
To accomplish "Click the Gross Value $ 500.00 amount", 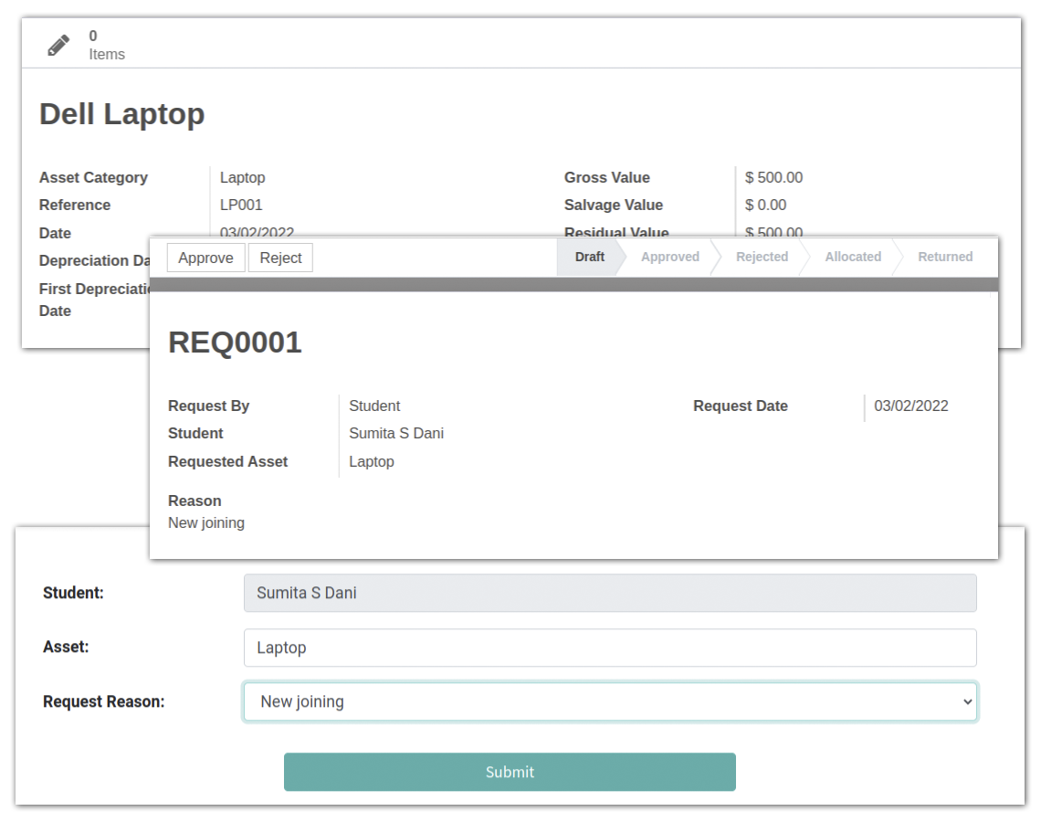I will coord(773,177).
